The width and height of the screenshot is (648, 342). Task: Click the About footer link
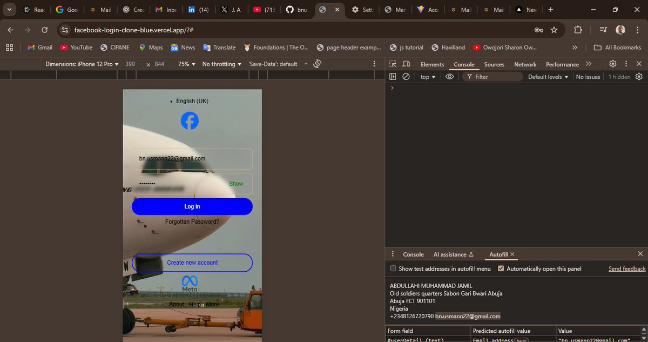click(x=177, y=304)
